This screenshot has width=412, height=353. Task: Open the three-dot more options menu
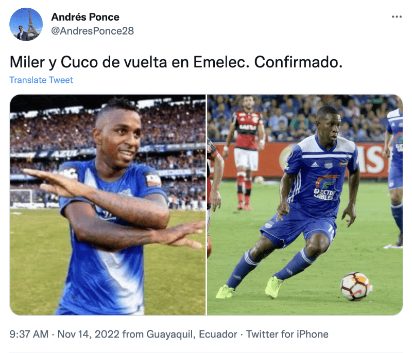point(397,17)
